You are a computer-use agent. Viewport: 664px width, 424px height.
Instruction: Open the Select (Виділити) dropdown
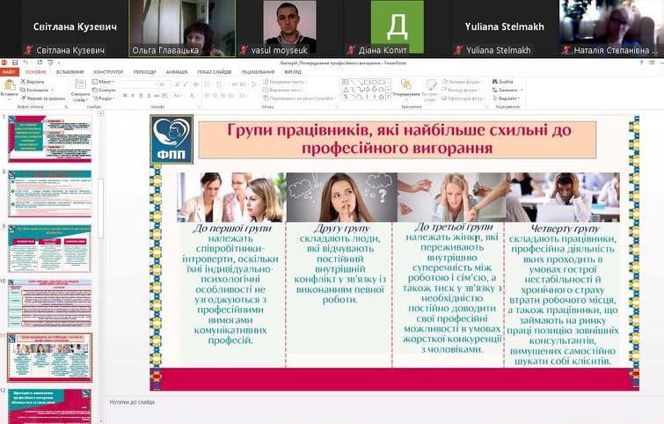[506, 99]
